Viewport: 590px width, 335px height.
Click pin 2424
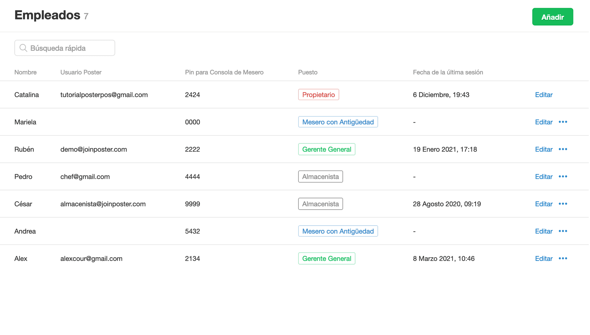click(192, 95)
